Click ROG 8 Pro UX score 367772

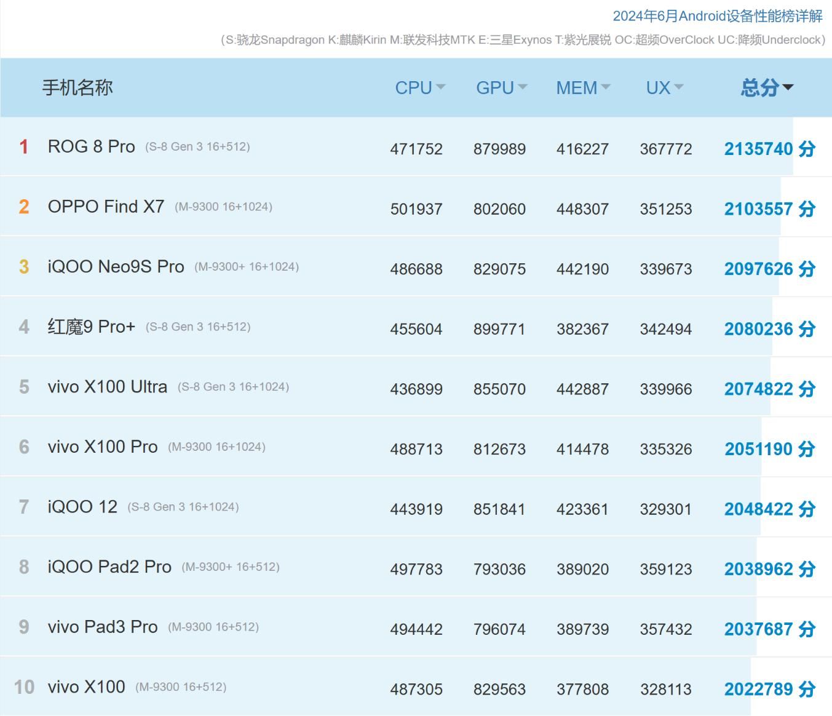click(666, 149)
